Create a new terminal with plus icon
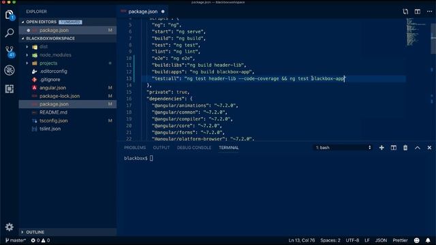The width and height of the screenshot is (436, 245). coord(381,148)
